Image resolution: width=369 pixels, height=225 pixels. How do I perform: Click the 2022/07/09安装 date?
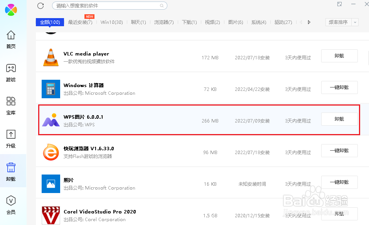tap(252, 121)
